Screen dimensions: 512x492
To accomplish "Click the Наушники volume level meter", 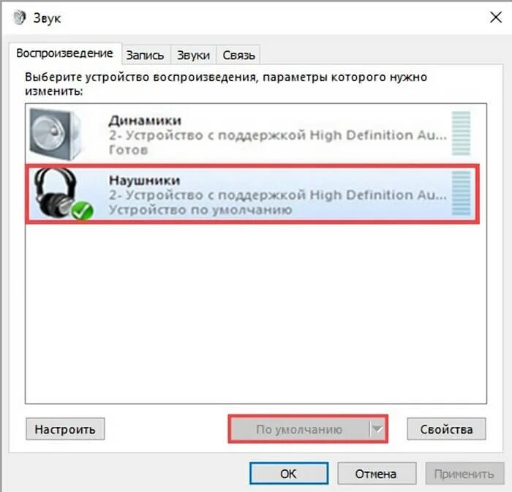I will pyautogui.click(x=461, y=194).
